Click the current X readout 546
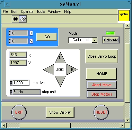 coord(18,55)
